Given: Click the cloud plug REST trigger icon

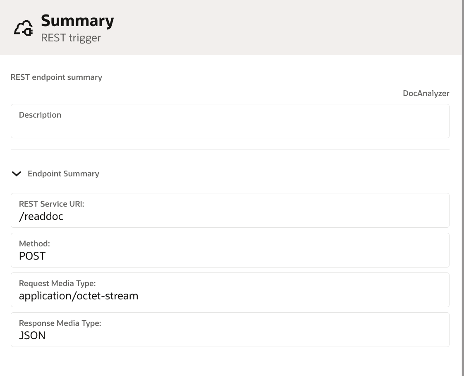Looking at the screenshot, I should click(x=24, y=29).
